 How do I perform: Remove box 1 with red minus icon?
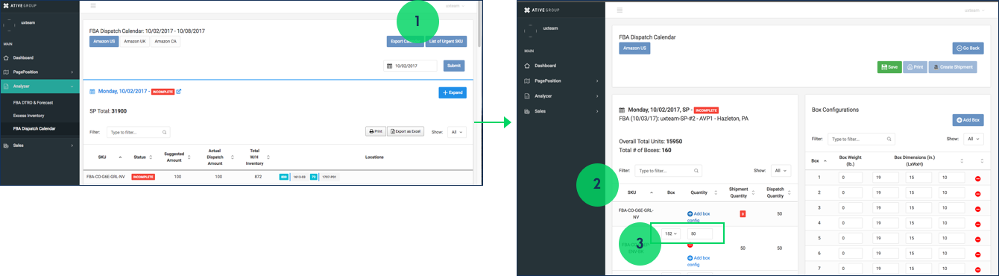(x=977, y=178)
